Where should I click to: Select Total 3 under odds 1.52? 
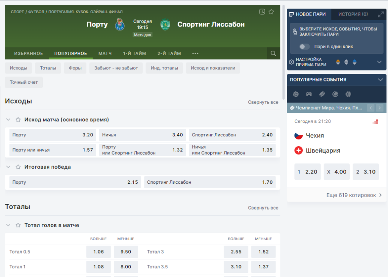(x=263, y=252)
